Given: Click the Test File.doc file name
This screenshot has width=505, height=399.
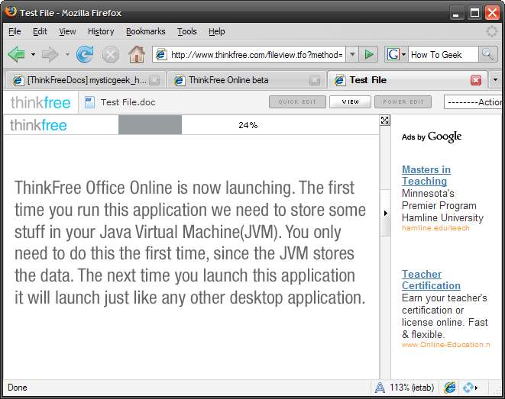Looking at the screenshot, I should click(x=128, y=102).
